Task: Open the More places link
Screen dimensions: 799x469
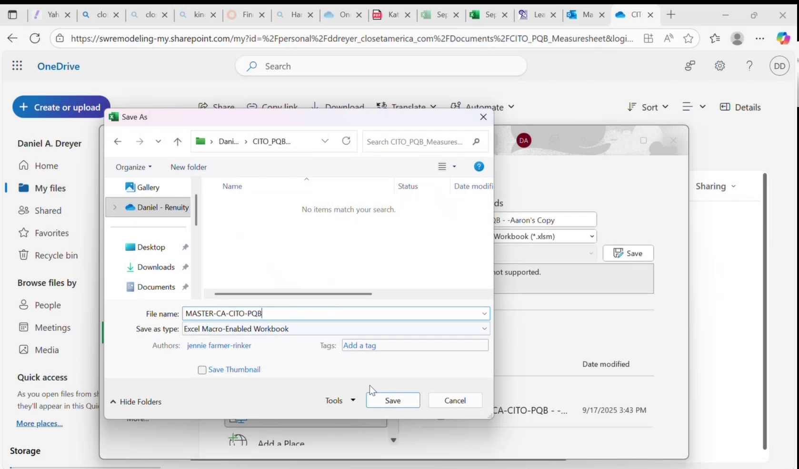Action: coord(39,423)
